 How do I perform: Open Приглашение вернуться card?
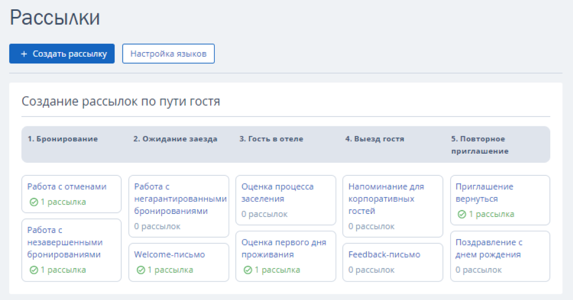pos(500,200)
